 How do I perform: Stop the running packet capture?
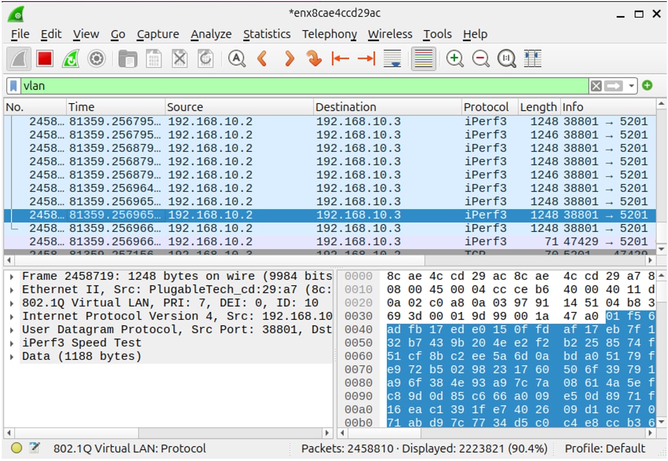[x=44, y=59]
